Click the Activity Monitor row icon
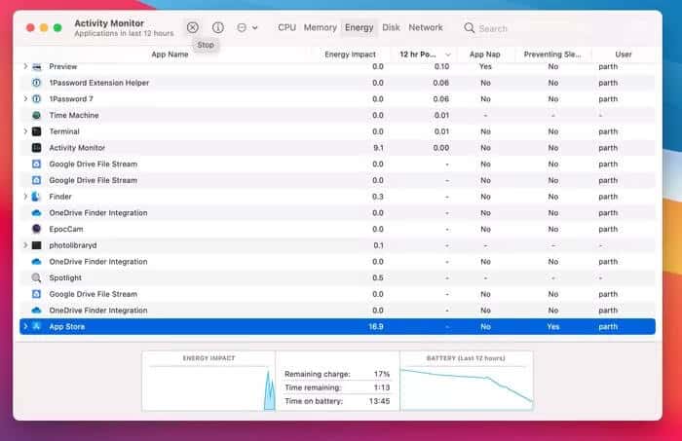Viewport: 682px width, 441px height. pyautogui.click(x=37, y=148)
